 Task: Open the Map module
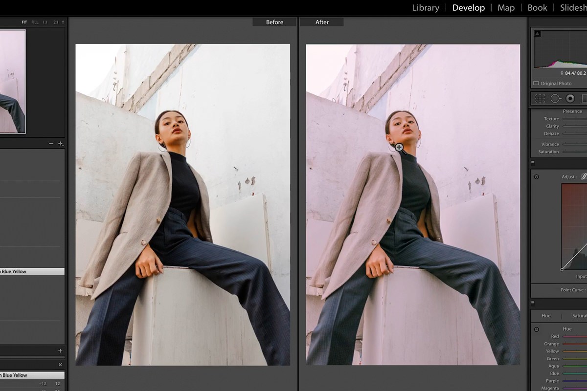(x=506, y=7)
